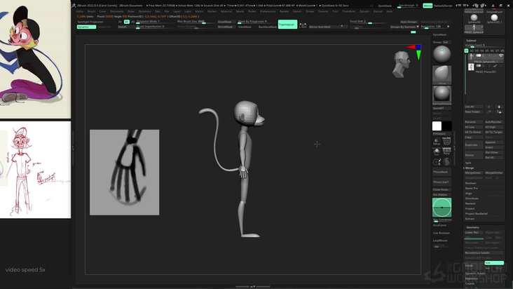Viewport: 513px width, 289px height.
Task: Click the ShrinkMask button
Action: click(225, 27)
